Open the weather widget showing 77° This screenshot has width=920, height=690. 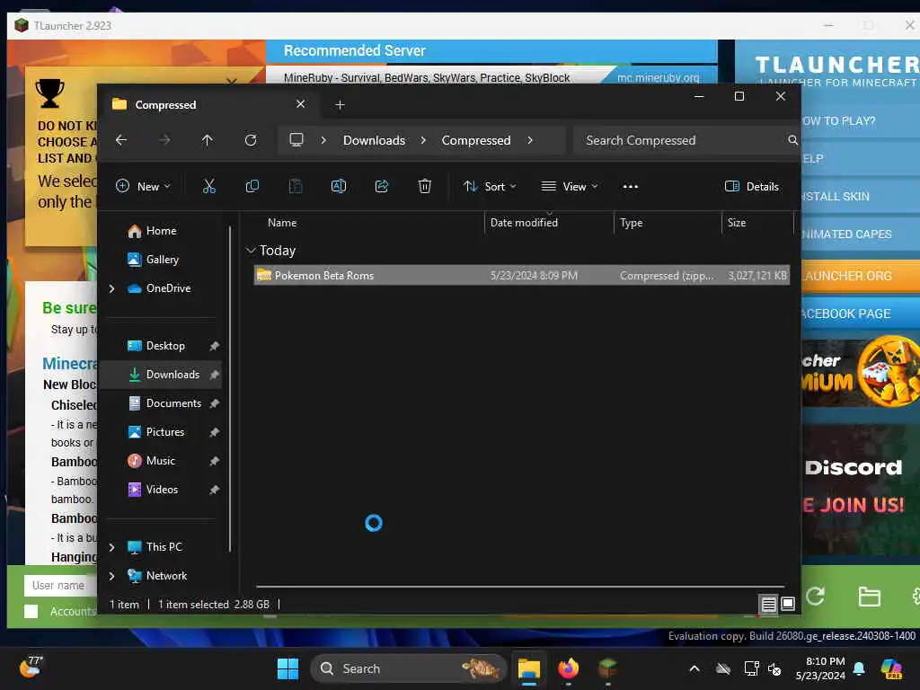coord(31,668)
